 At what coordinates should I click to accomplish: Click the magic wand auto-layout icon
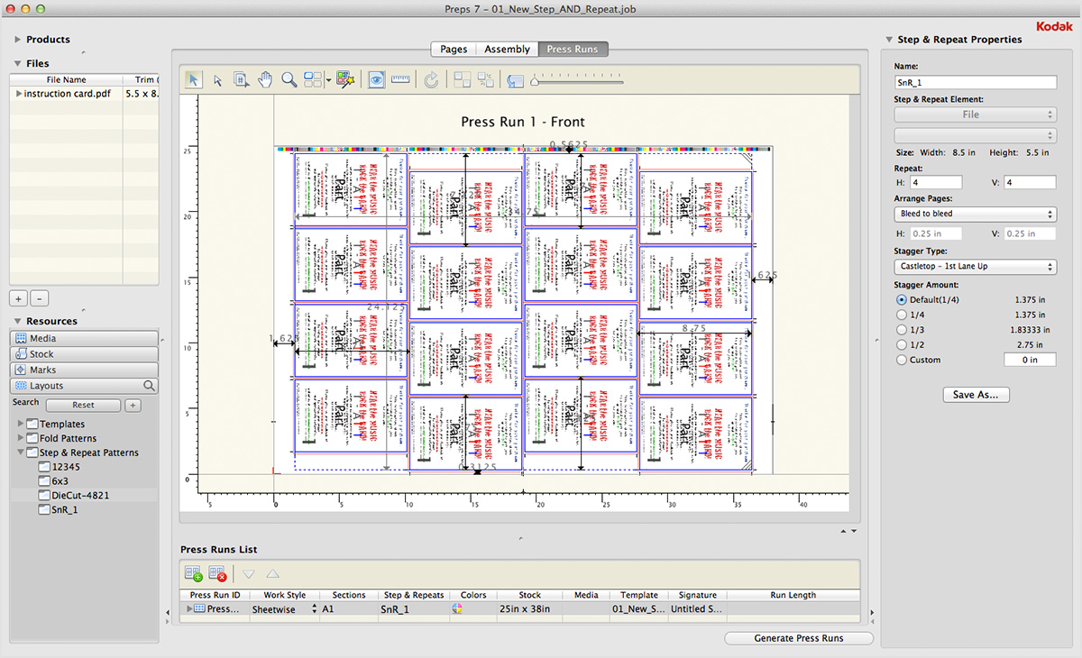[346, 80]
